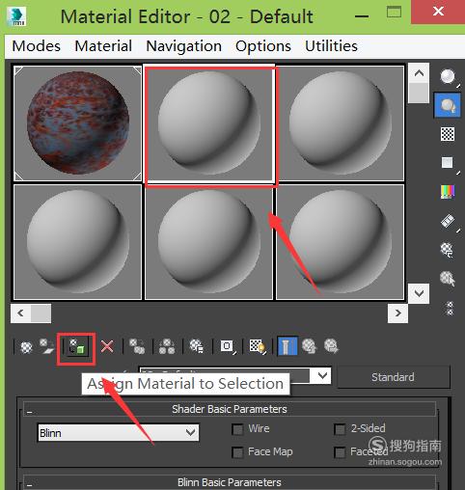The width and height of the screenshot is (465, 490).
Task: Open the Utilities menu
Action: (x=331, y=46)
